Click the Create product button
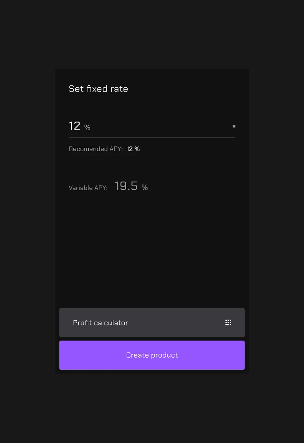The width and height of the screenshot is (304, 443). coord(152,355)
